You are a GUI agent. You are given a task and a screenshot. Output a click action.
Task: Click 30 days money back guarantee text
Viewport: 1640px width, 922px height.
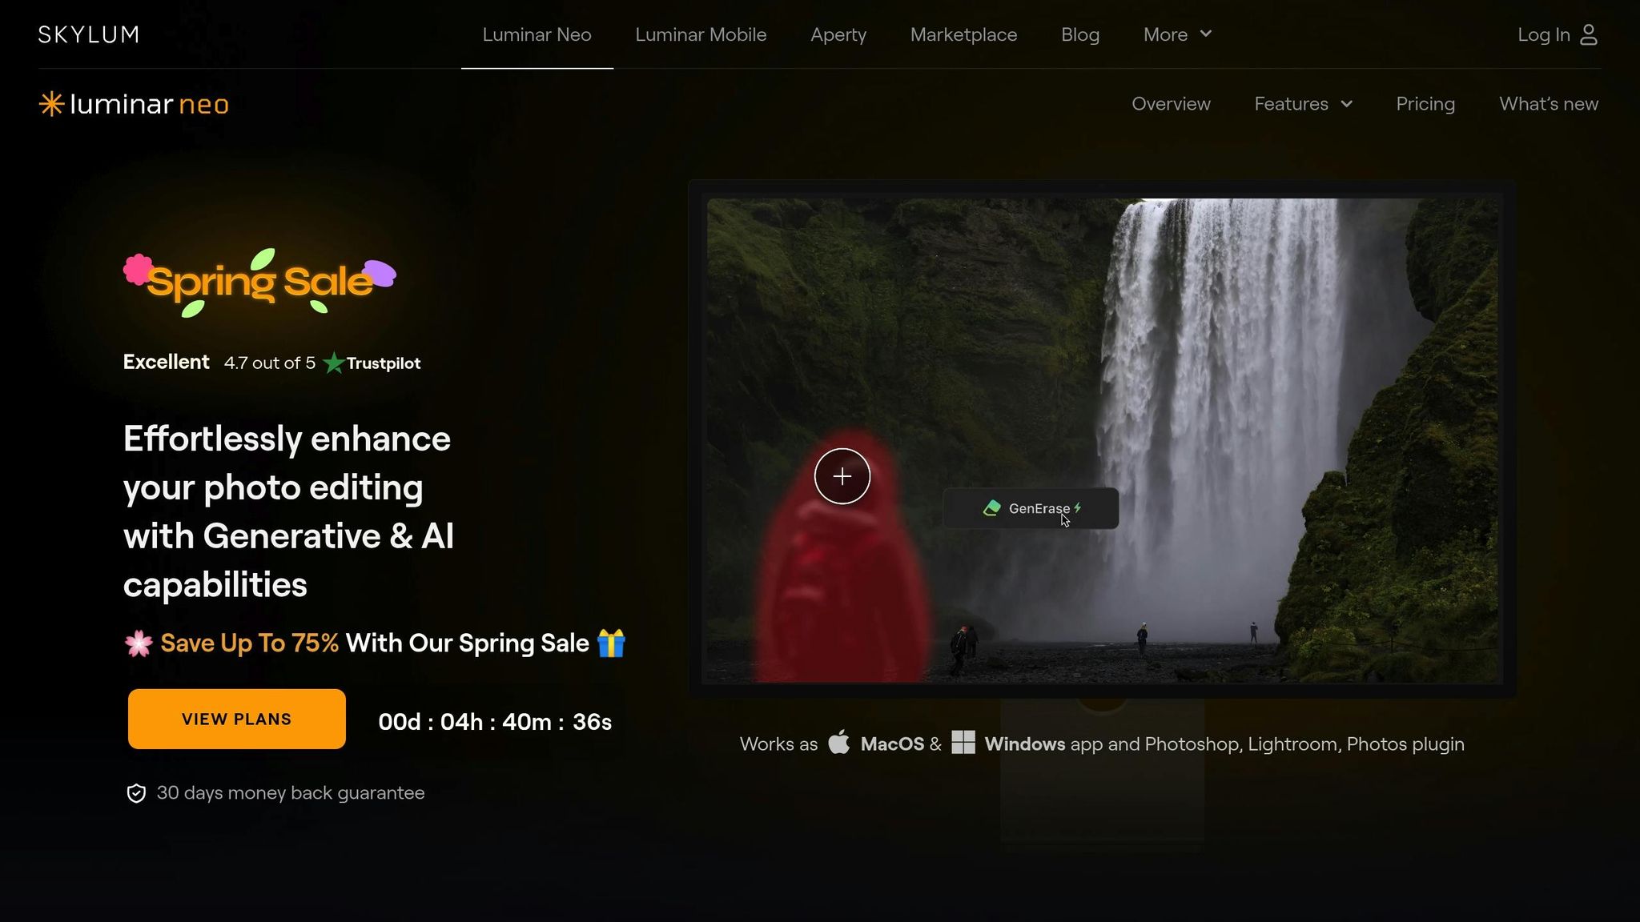(291, 793)
